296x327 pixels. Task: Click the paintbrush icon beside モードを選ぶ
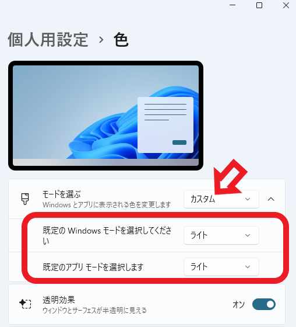[x=25, y=199]
